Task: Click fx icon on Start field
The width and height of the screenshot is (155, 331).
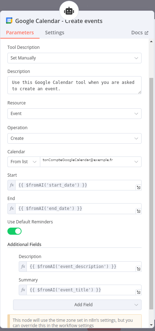Action: pos(12,185)
